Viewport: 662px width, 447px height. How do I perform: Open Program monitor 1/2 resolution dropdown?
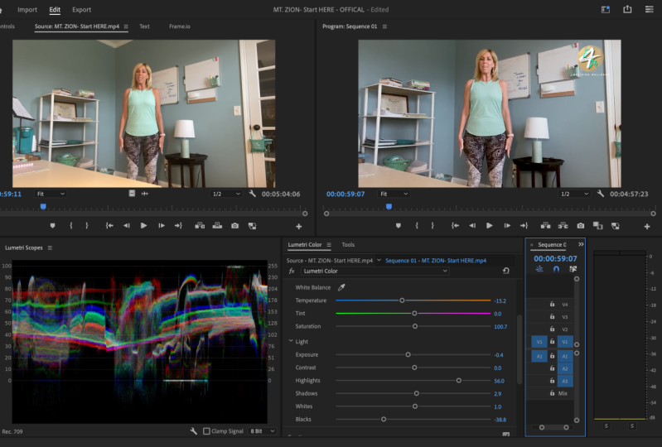tap(574, 194)
